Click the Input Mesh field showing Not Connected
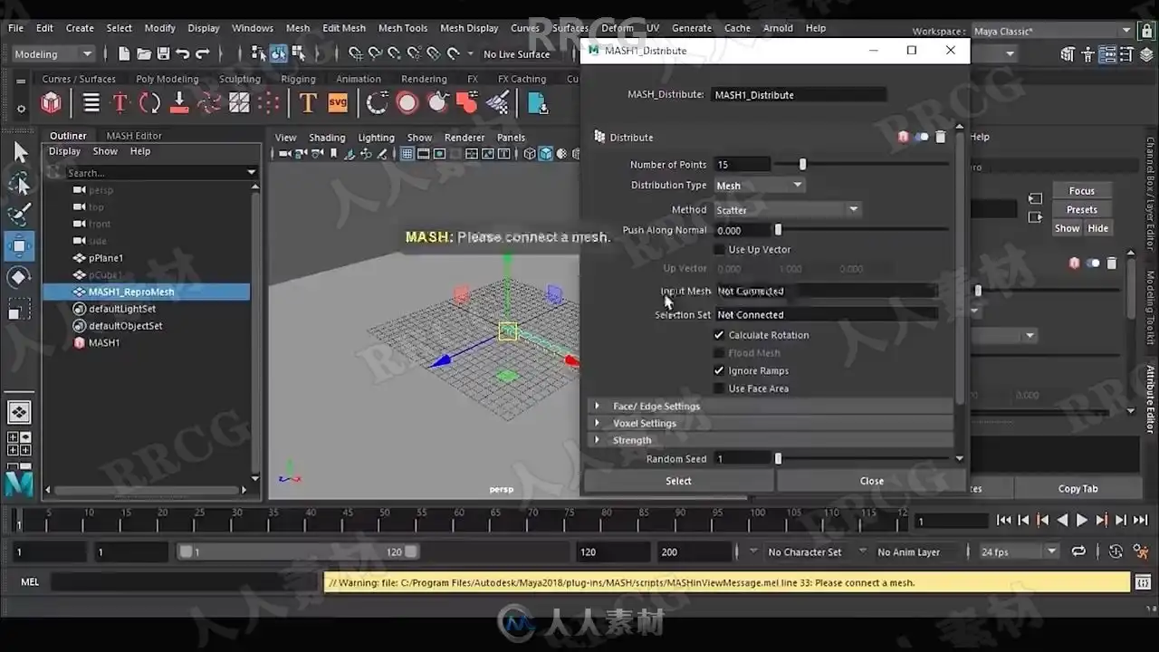 click(x=827, y=292)
